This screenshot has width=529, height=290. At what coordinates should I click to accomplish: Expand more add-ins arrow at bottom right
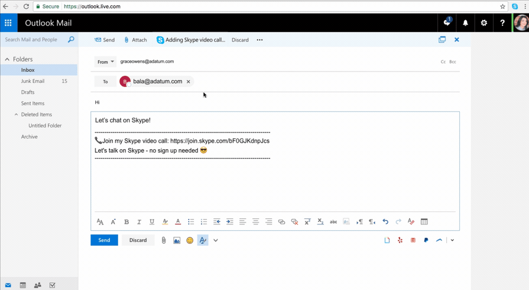[452, 240]
